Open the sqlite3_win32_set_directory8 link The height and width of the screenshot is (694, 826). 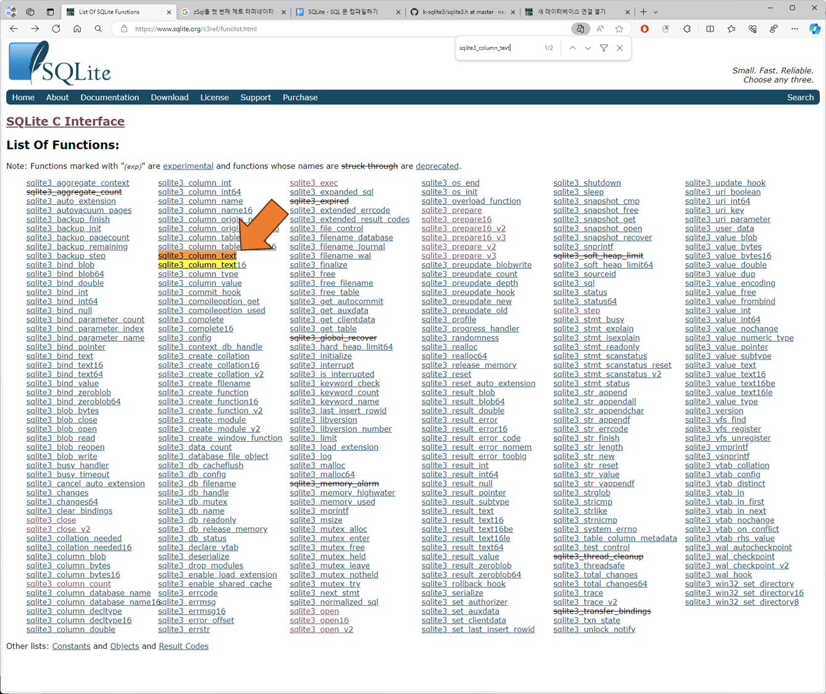coord(742,602)
